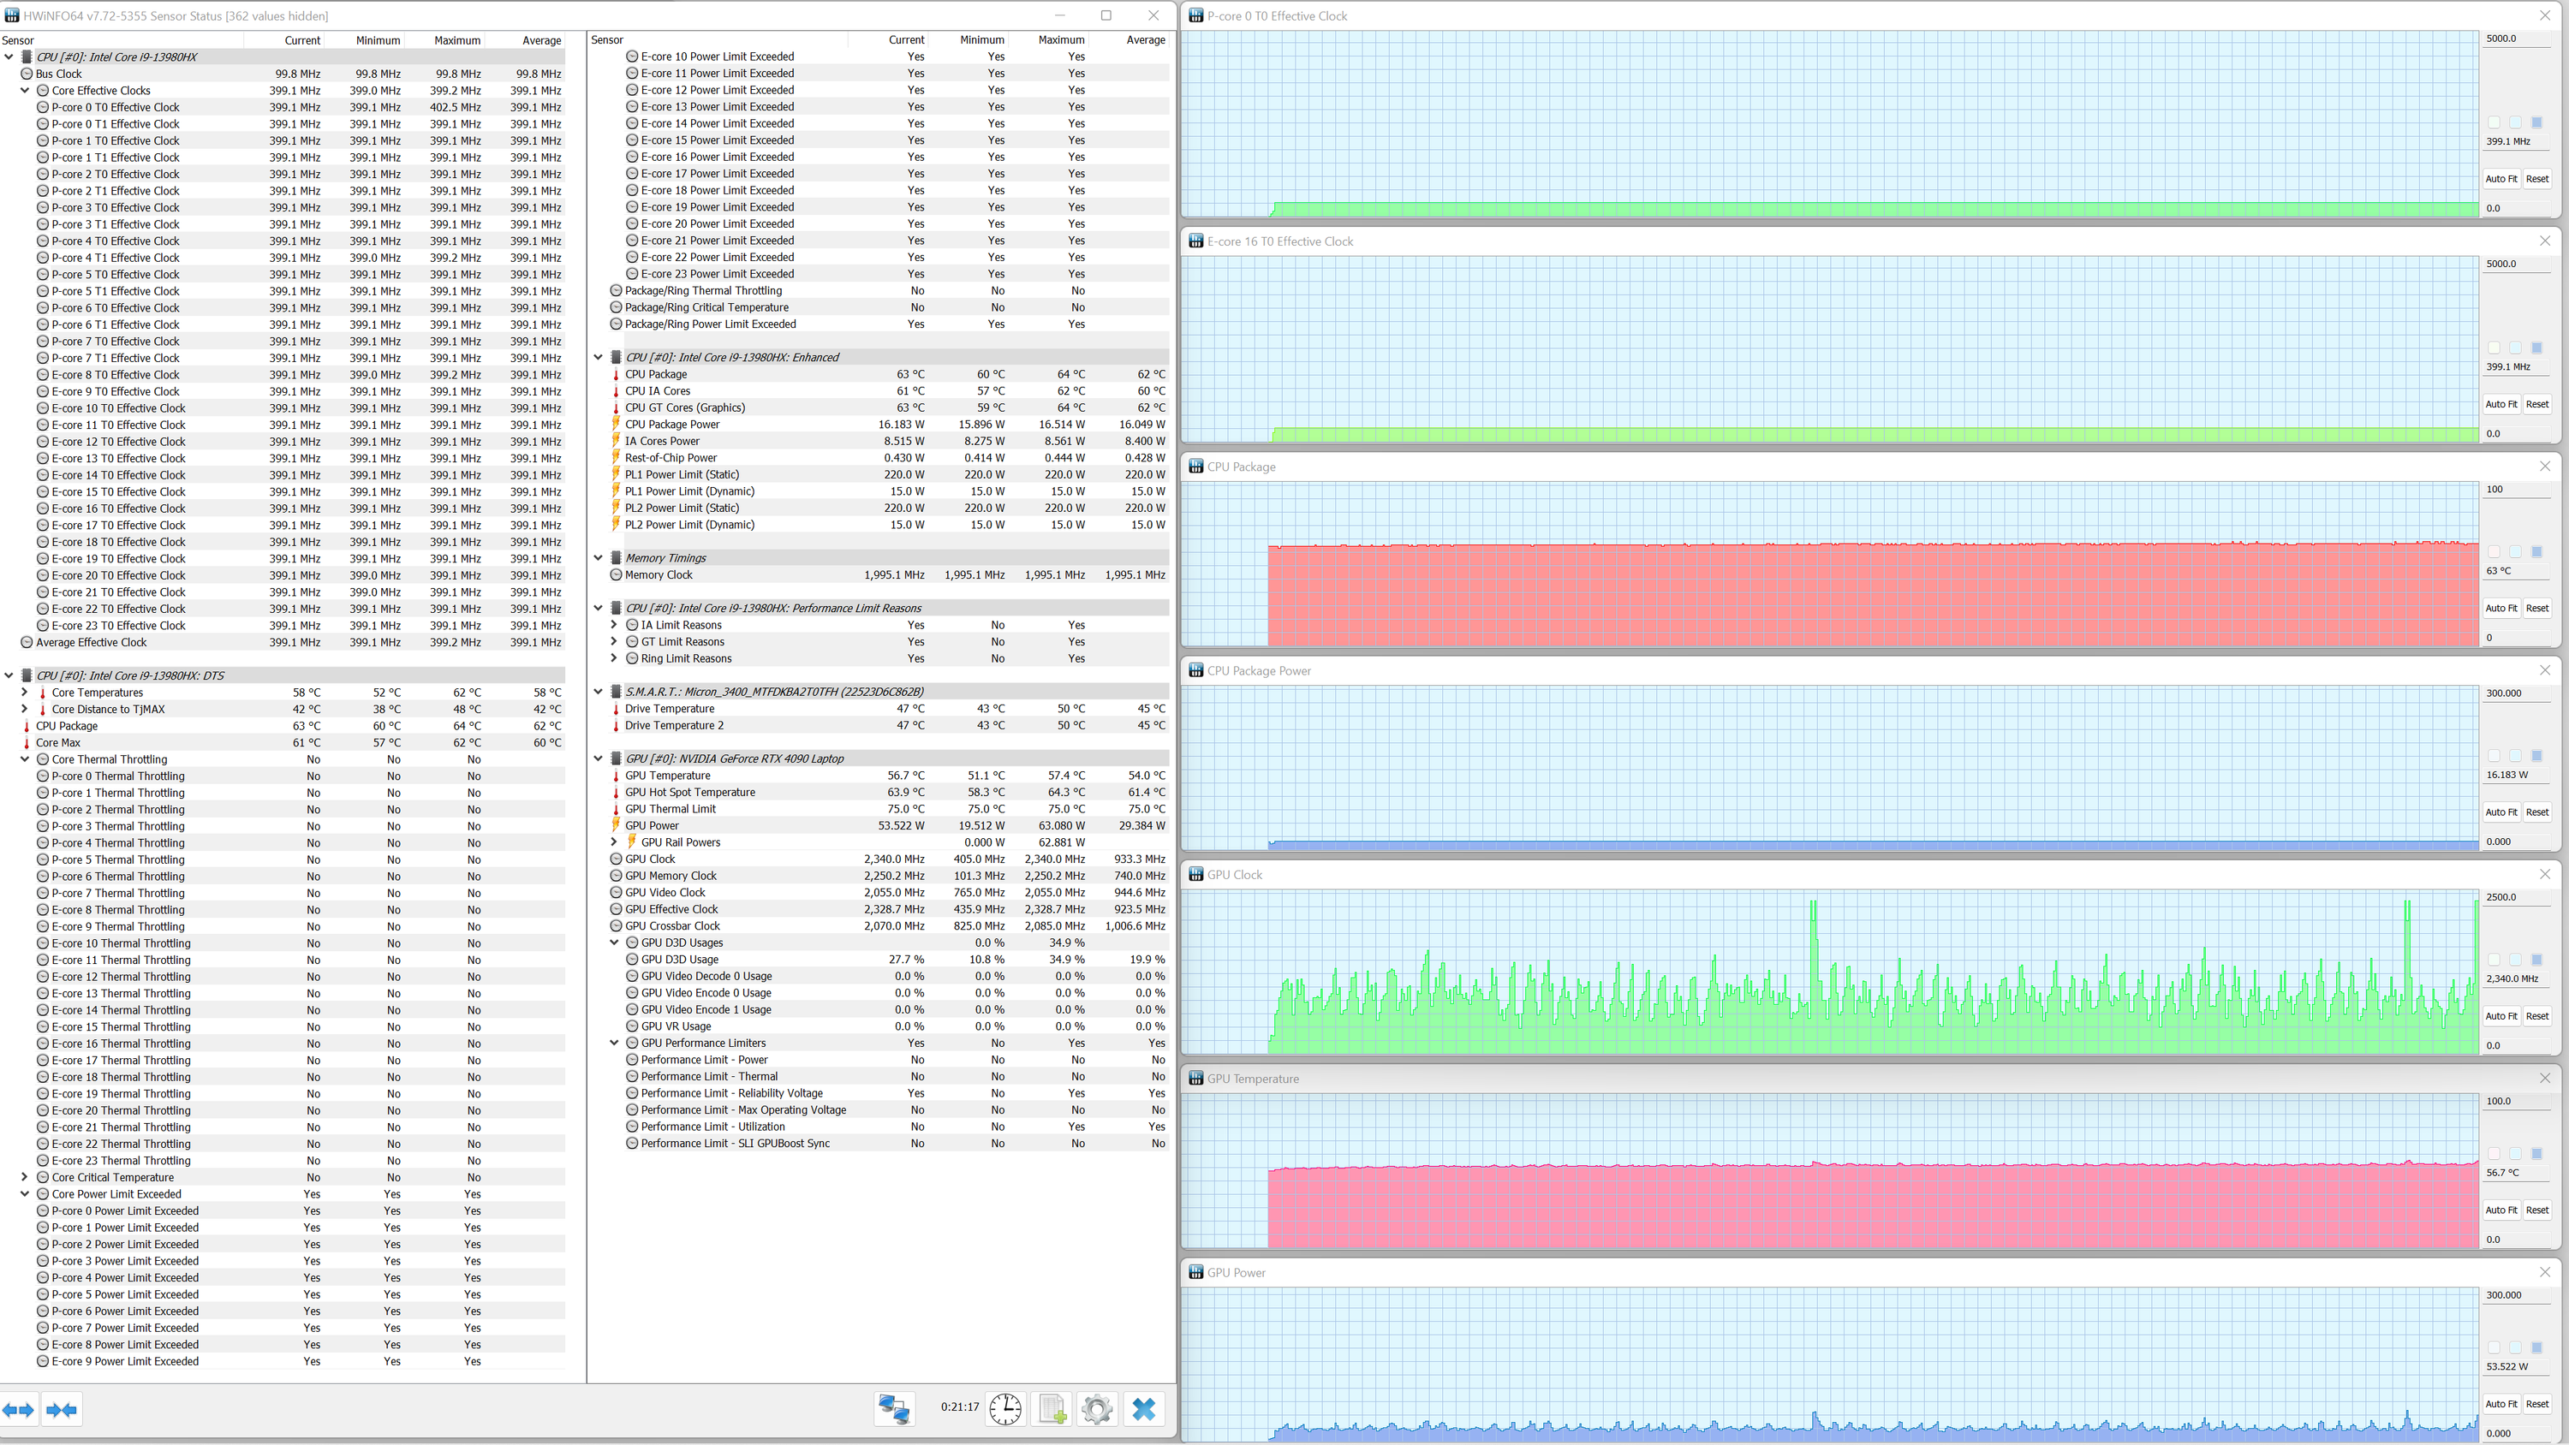Pick dark blue swatch in P-core 0 graph
Viewport: 2569px width, 1445px height.
[2536, 122]
